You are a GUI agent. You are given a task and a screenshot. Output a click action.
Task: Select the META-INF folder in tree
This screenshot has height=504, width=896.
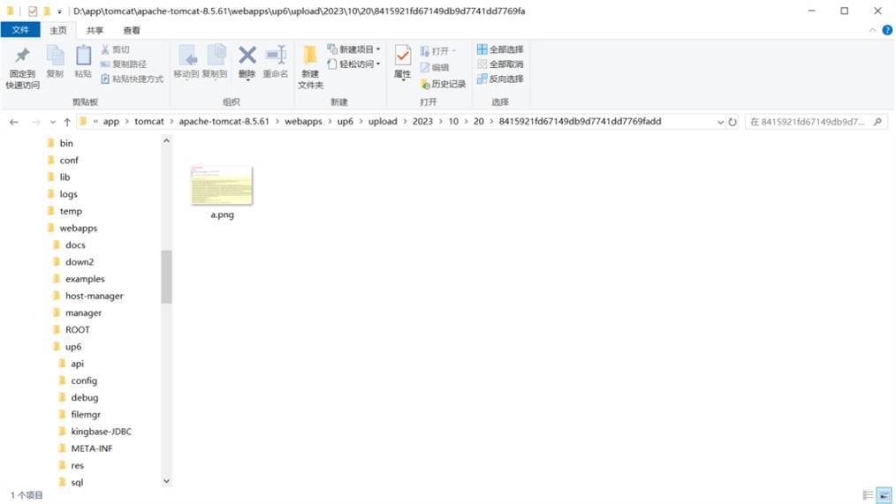click(91, 448)
